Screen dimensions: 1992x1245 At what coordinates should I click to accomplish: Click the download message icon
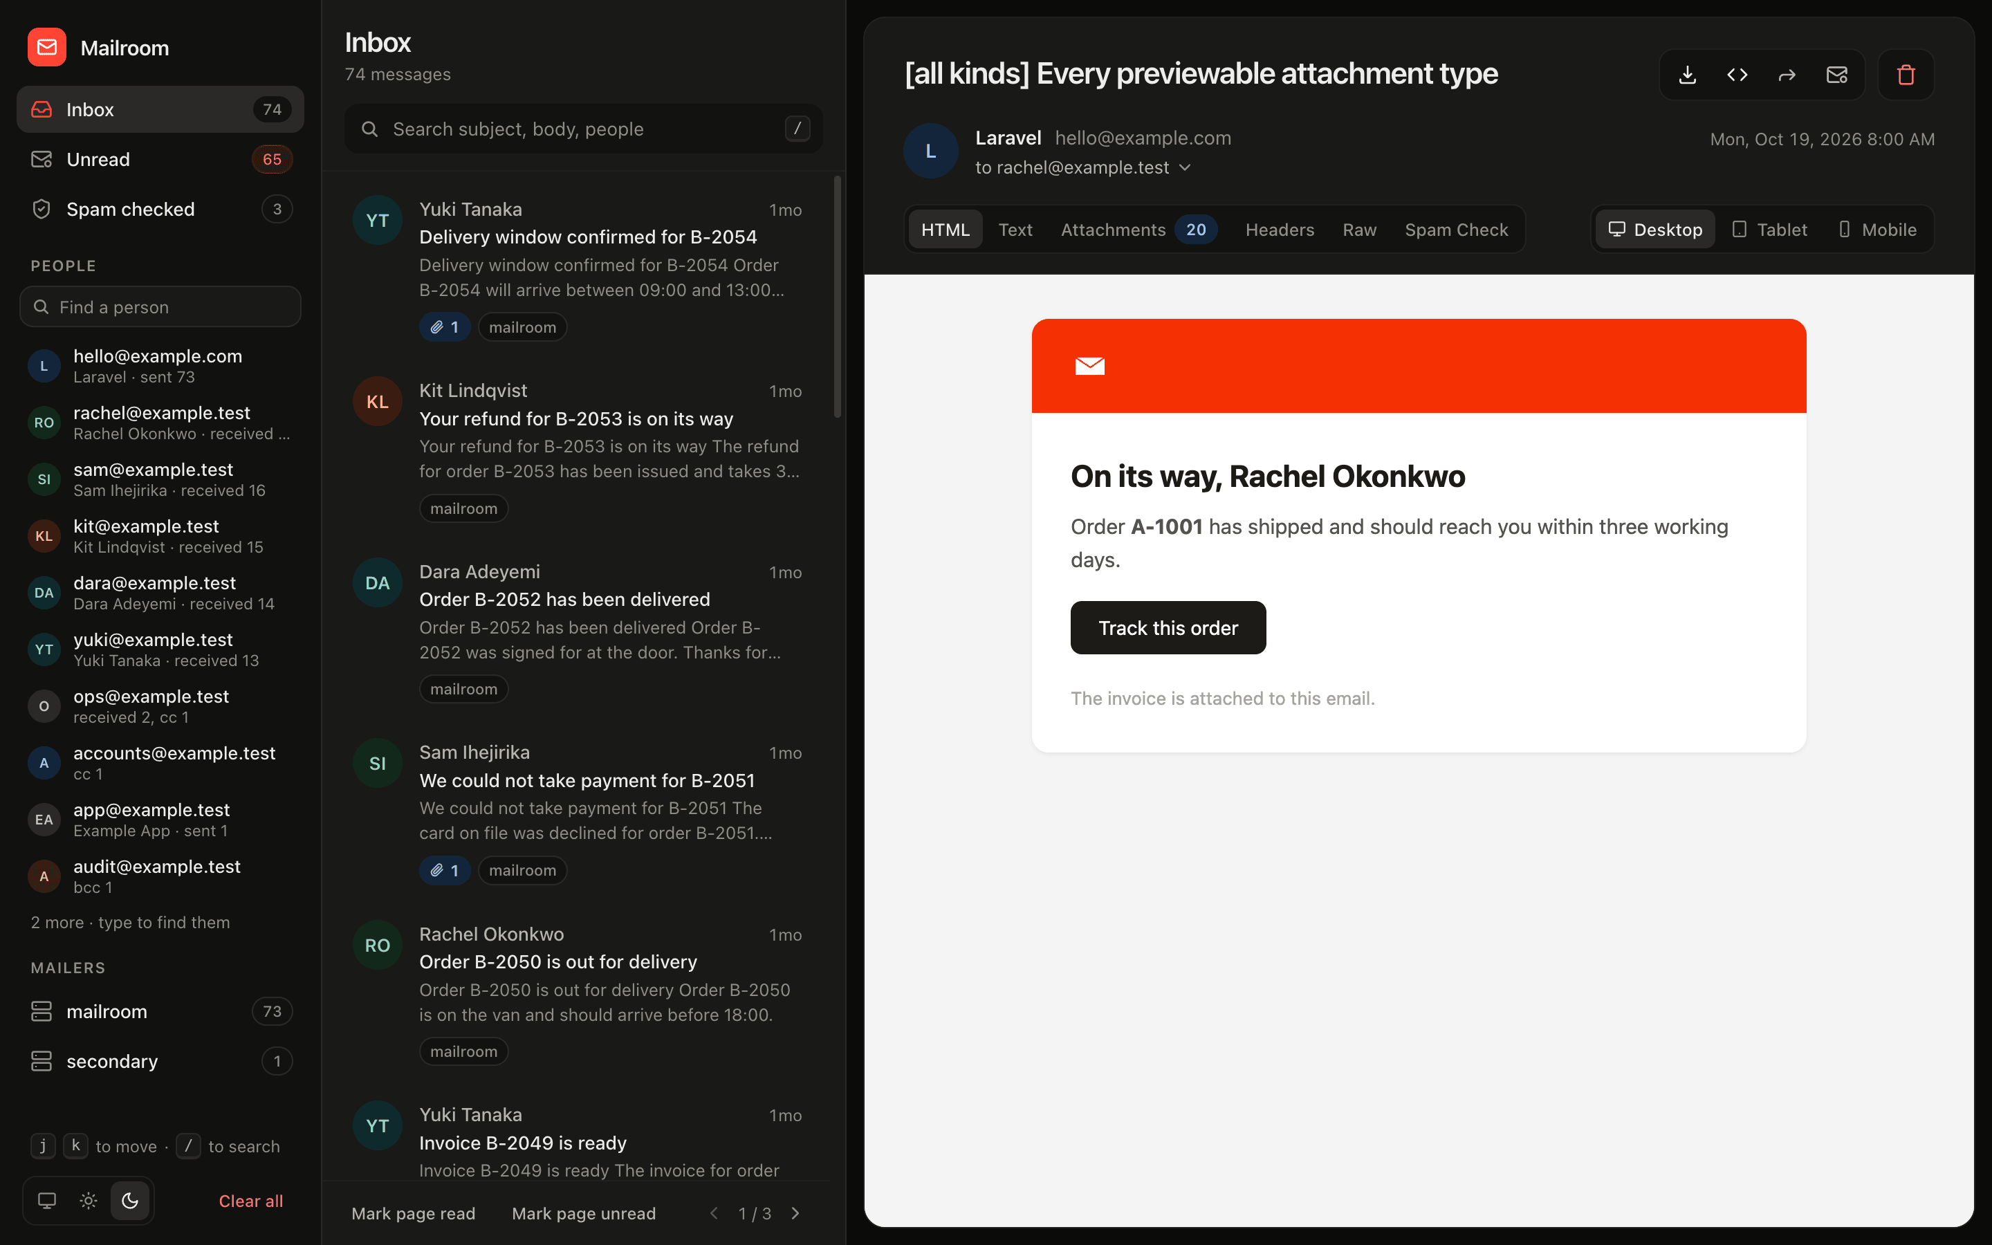click(1688, 75)
